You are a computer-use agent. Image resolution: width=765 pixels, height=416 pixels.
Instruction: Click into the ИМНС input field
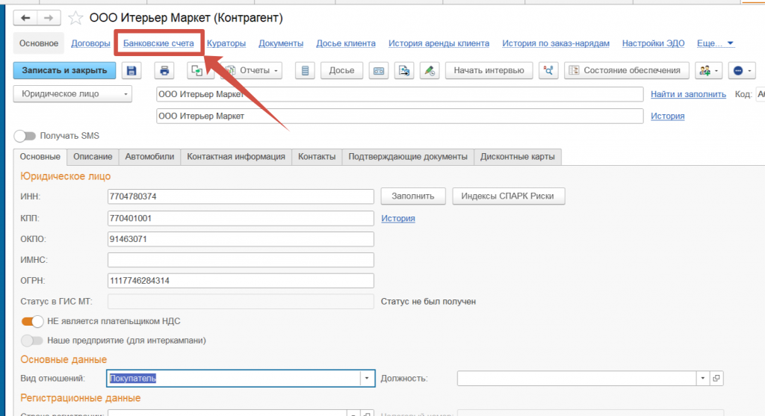tap(241, 260)
